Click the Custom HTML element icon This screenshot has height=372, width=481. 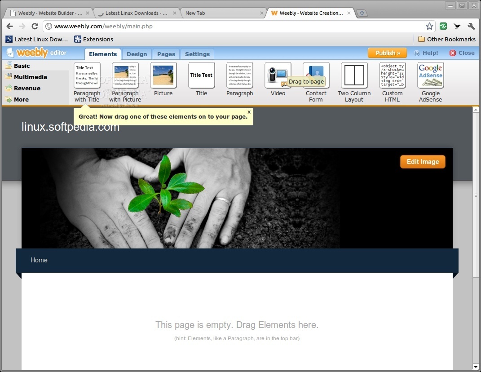(x=392, y=75)
